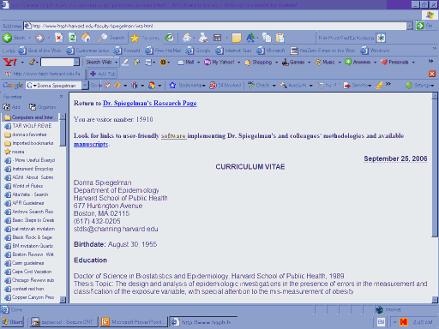Open NetZero Email on the Web link
Image resolution: width=439 pixels, height=329 pixels.
tap(322, 51)
